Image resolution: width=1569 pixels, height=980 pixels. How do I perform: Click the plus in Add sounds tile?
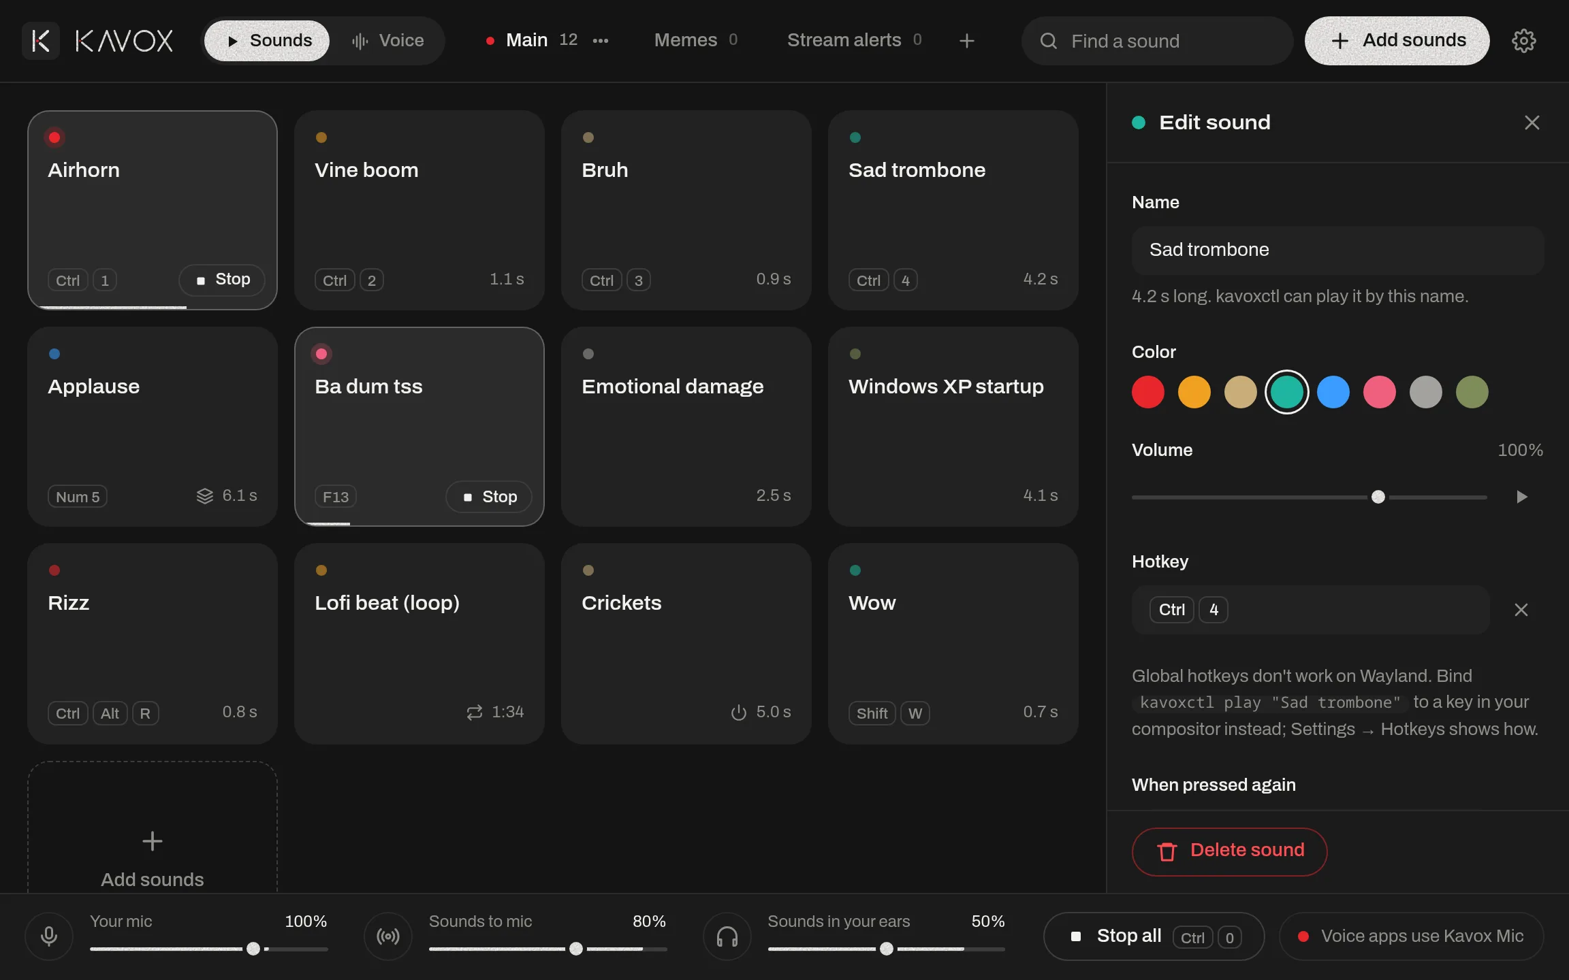pyautogui.click(x=152, y=841)
